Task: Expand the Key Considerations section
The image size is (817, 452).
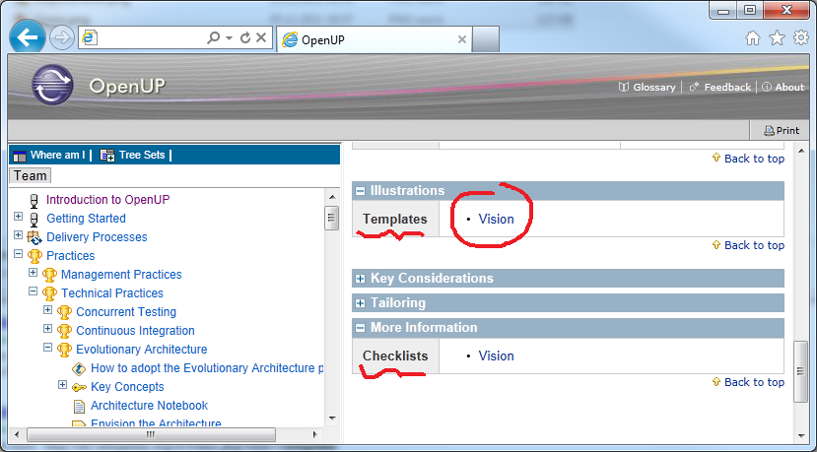Action: [x=360, y=279]
